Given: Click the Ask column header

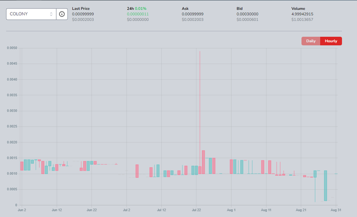Looking at the screenshot, I should coord(185,9).
